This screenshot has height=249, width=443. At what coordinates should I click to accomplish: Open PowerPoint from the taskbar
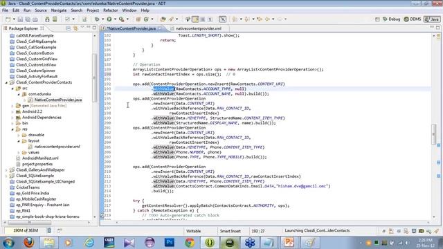click(x=289, y=242)
